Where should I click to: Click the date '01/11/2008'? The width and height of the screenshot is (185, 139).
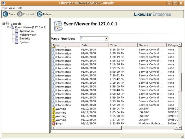[x=88, y=116]
